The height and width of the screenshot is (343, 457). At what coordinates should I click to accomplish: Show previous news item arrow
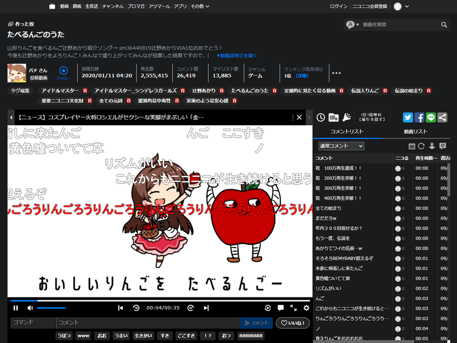click(x=11, y=117)
